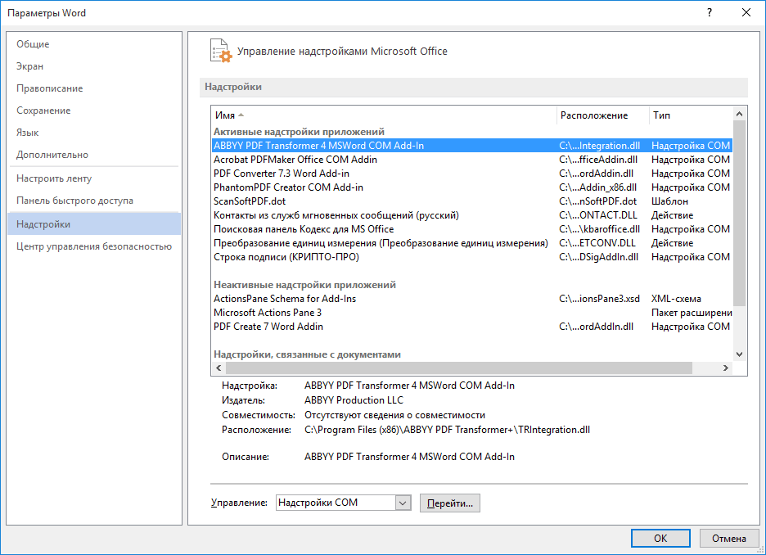Click the Тип column header
This screenshot has height=555, width=766.
pos(691,115)
